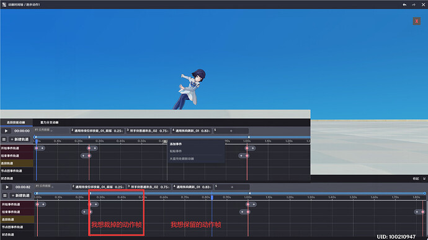Switch to the 连段技能动画 tab

(x=16, y=122)
